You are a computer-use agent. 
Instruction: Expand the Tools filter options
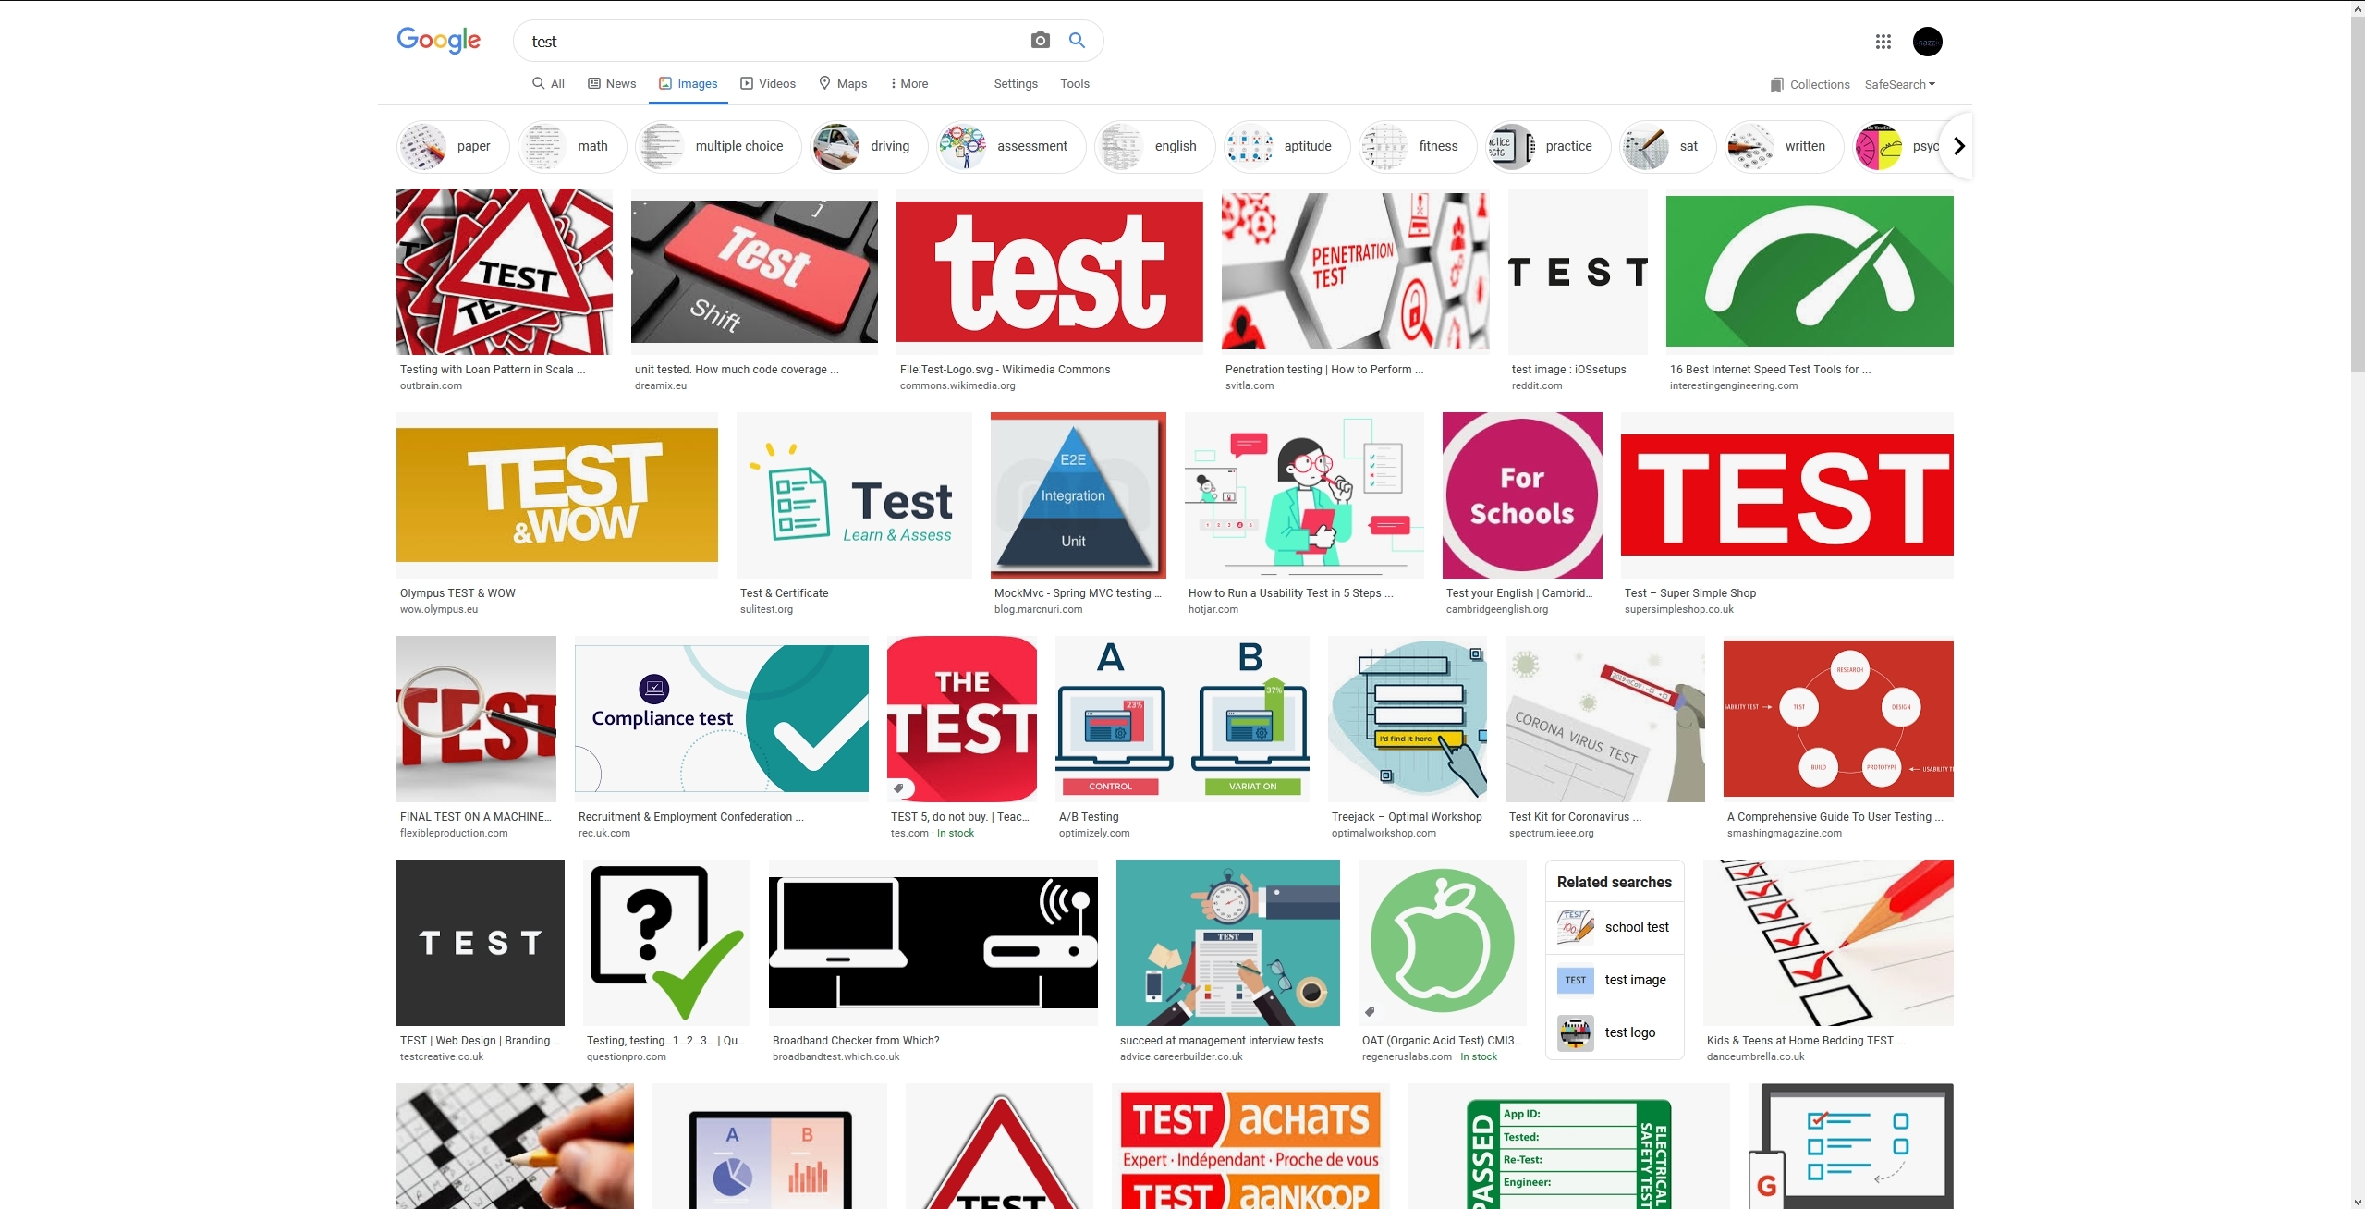(x=1074, y=83)
